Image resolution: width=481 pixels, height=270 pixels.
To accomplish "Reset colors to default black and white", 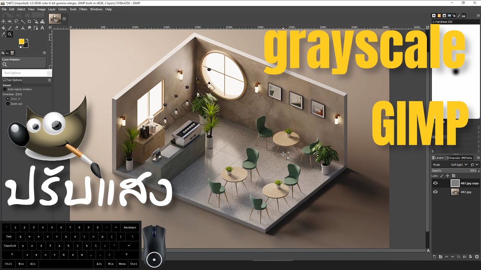I will [20, 46].
